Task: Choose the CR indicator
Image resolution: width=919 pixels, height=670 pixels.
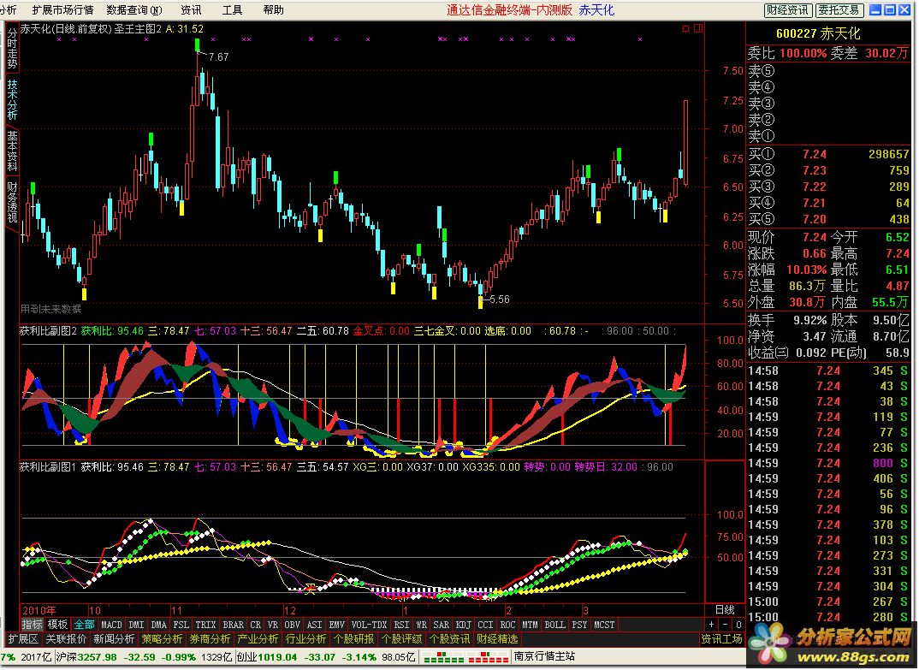Action: (x=256, y=625)
